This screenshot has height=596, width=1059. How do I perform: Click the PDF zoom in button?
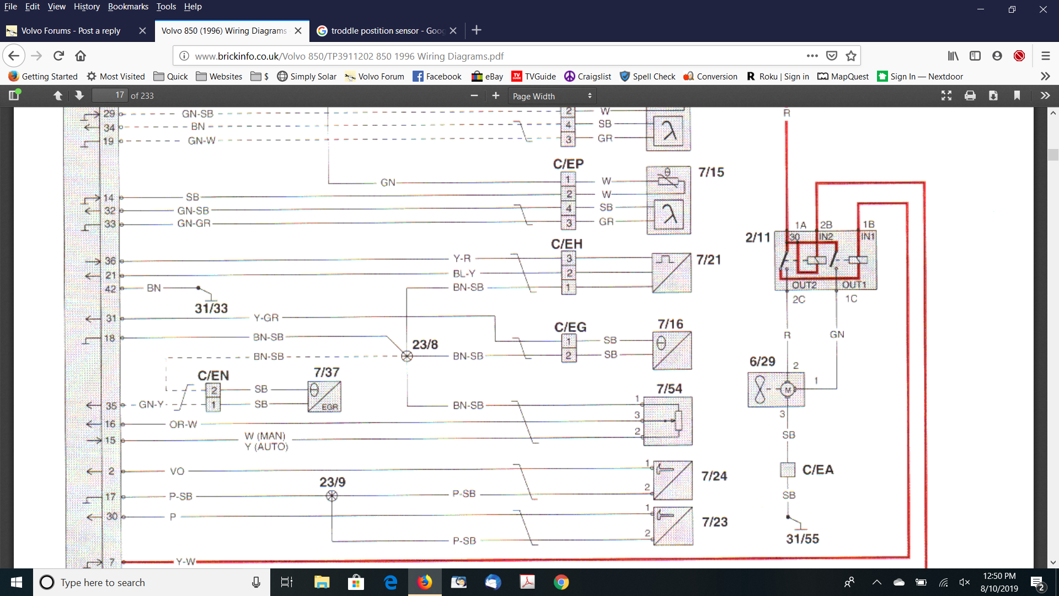click(495, 95)
